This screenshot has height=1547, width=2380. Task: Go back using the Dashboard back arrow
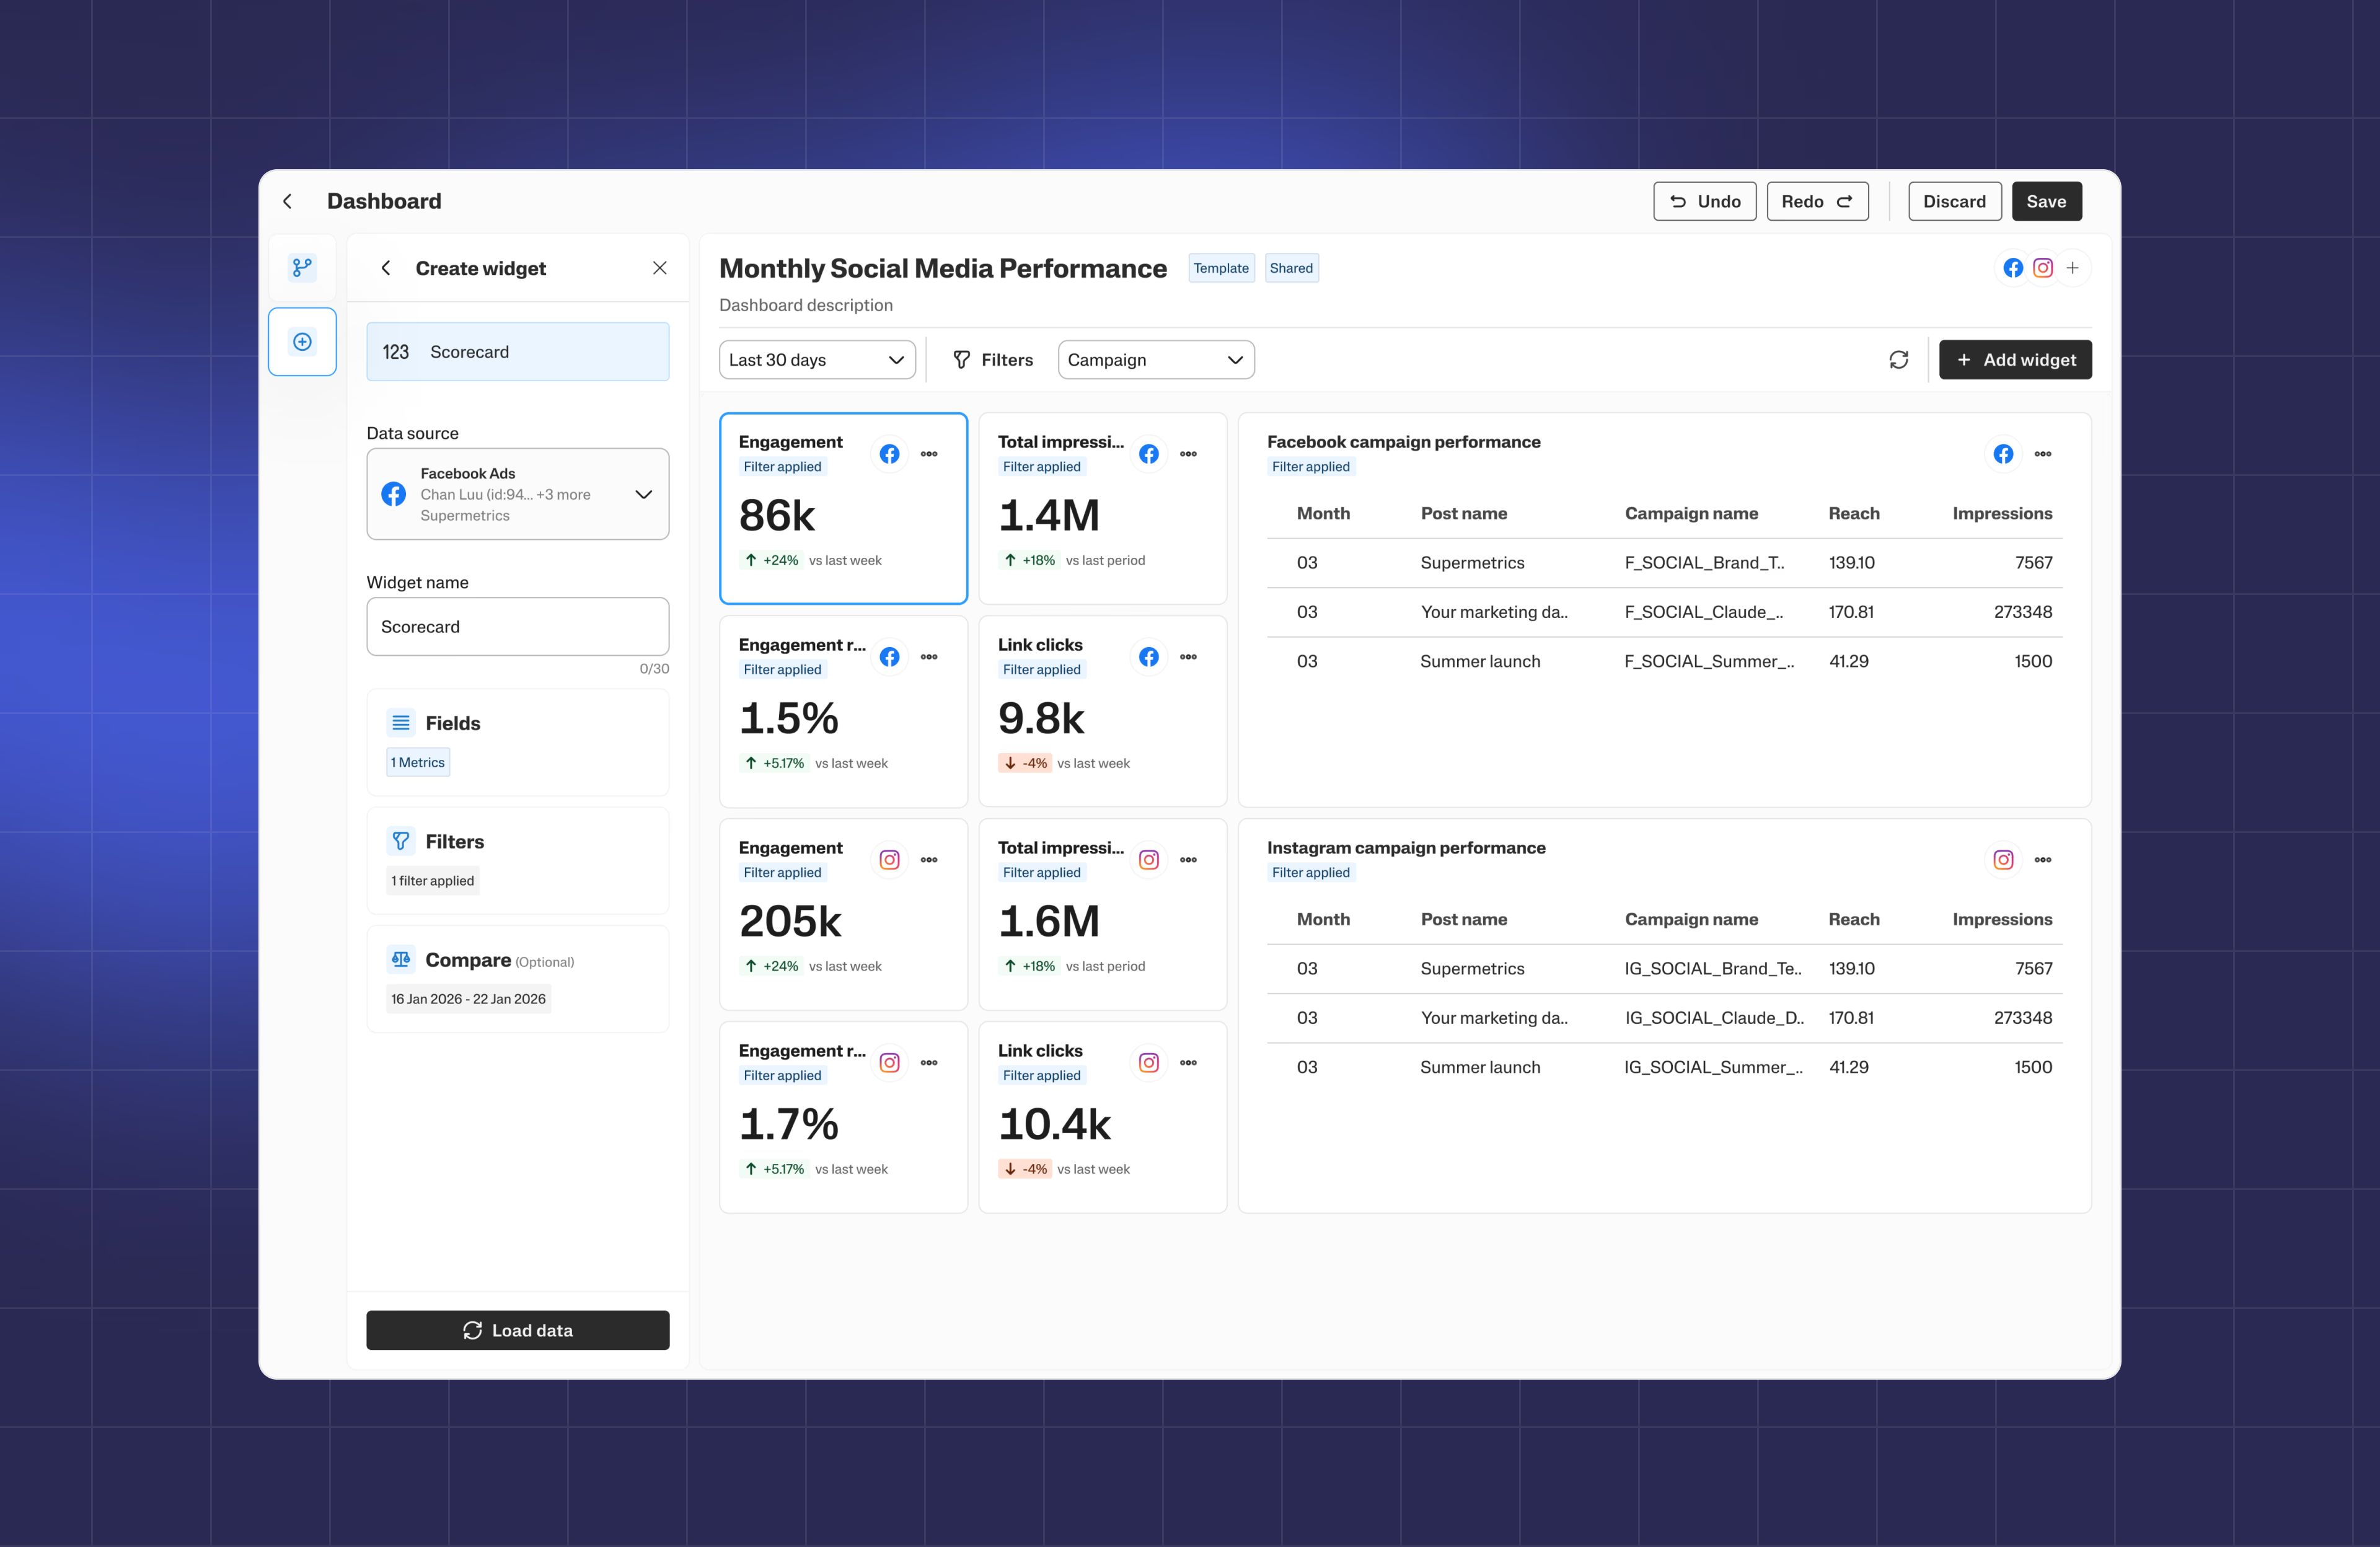[288, 201]
